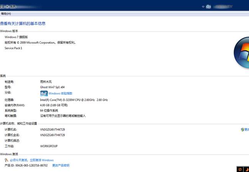The image size is (249, 172).
Task: Select the manufacturer value 雨林木风
Action: pyautogui.click(x=46, y=82)
